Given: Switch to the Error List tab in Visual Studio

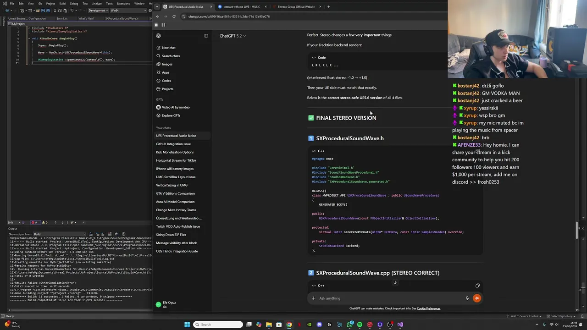Looking at the screenshot, I should coord(62,19).
